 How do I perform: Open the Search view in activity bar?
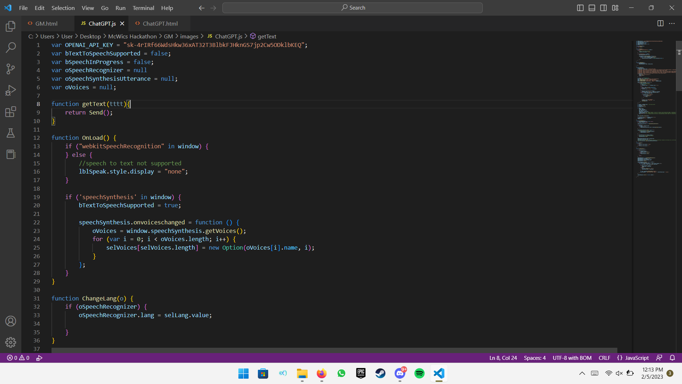click(x=11, y=47)
